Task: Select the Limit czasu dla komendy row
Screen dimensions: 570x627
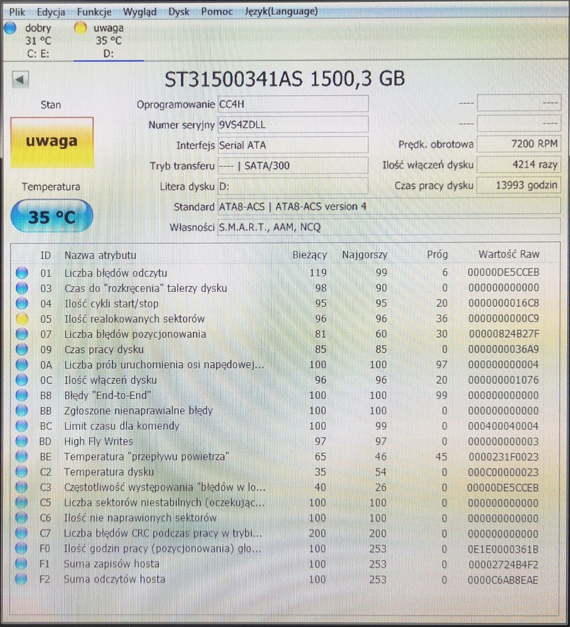Action: click(285, 426)
